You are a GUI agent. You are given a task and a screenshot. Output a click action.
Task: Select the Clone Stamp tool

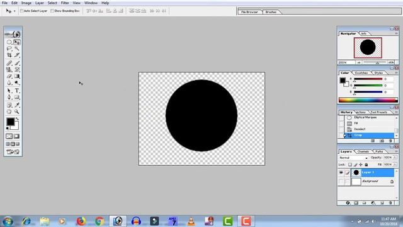[9, 69]
